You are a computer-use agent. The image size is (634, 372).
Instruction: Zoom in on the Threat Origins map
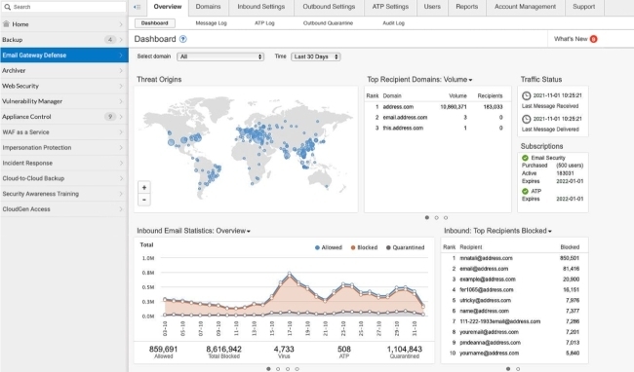pos(144,187)
